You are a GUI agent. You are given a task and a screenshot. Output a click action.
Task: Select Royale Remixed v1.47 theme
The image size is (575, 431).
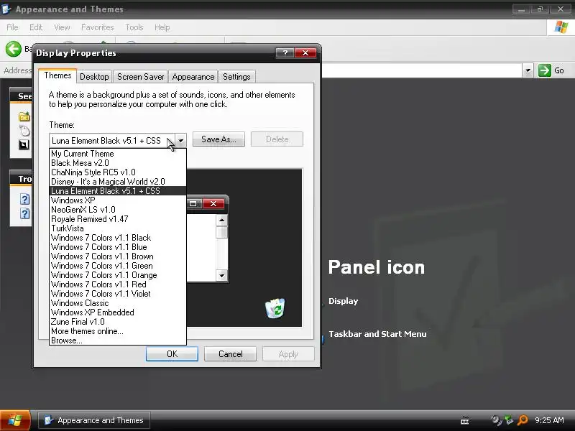[x=118, y=219]
